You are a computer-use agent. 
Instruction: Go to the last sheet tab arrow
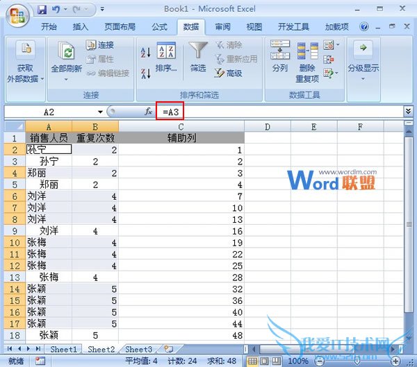(38, 349)
